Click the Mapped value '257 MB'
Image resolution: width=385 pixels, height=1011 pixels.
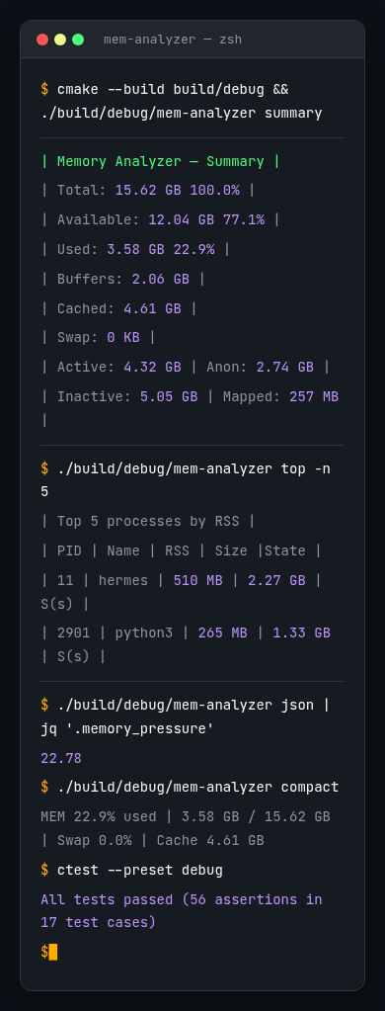tap(314, 396)
